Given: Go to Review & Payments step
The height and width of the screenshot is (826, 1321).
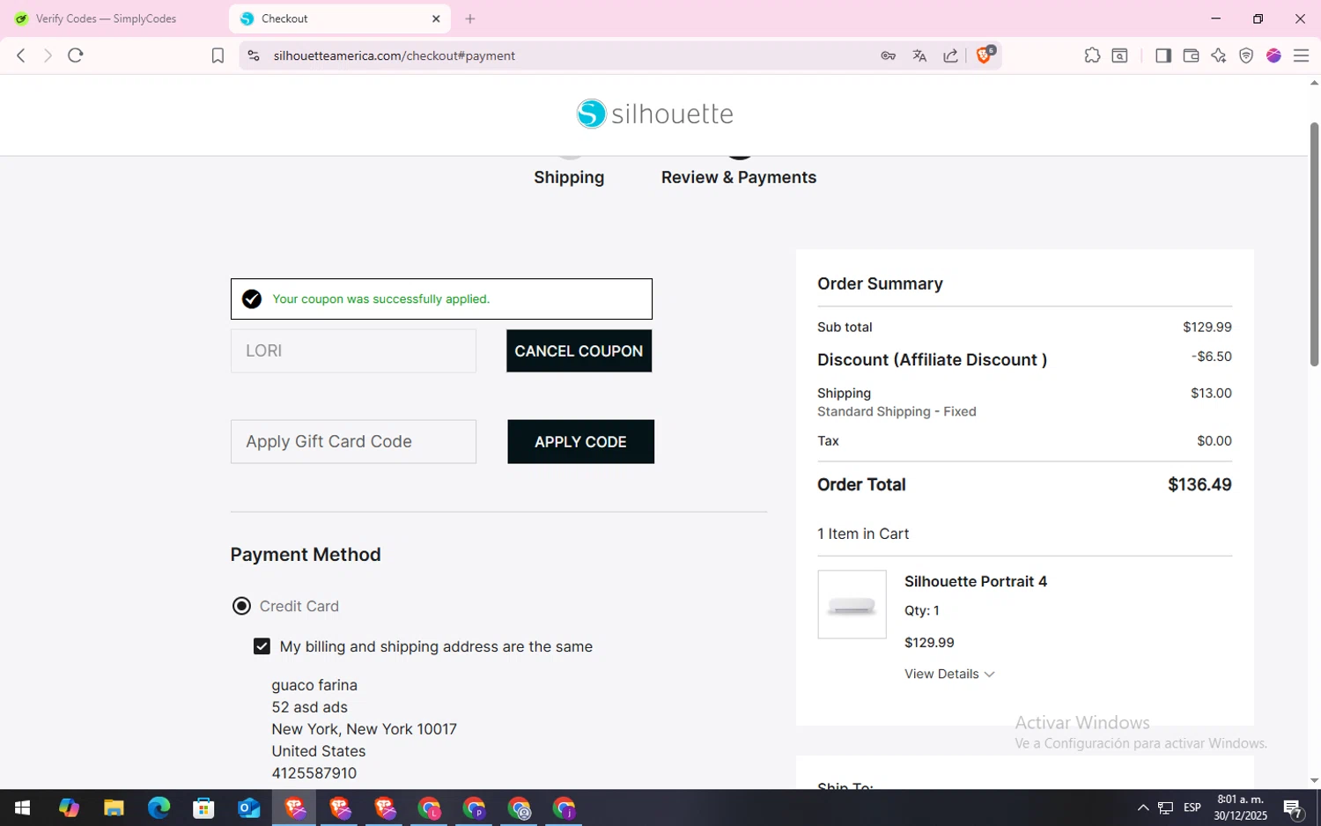Looking at the screenshot, I should point(739,177).
